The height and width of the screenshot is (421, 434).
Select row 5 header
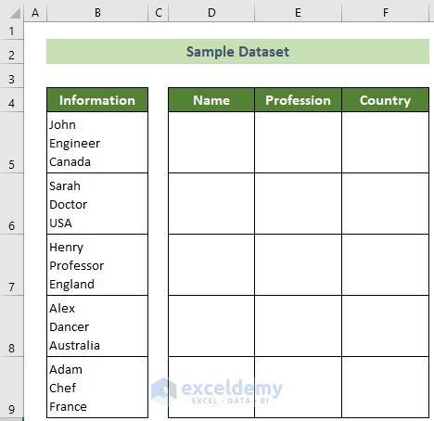(11, 143)
